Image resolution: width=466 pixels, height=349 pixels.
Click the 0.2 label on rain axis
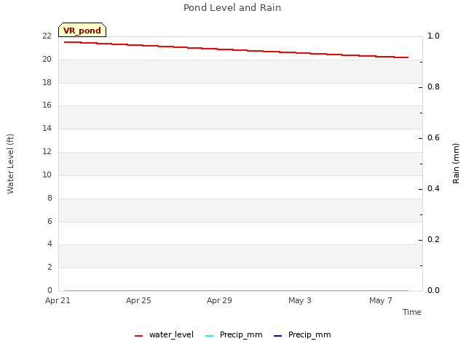point(433,239)
